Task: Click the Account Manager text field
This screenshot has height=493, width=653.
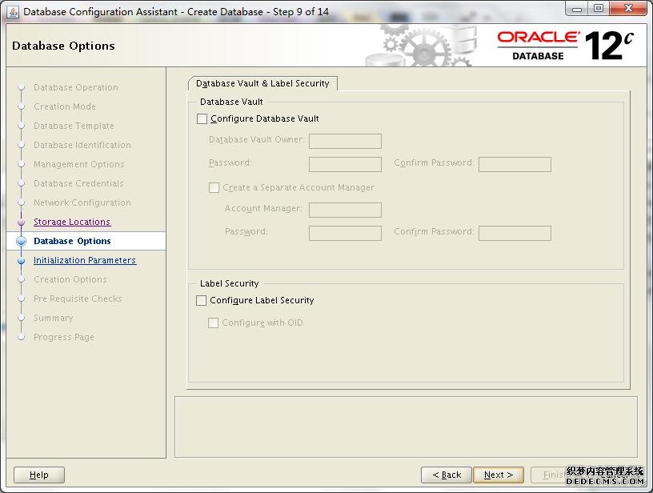Action: coord(345,210)
